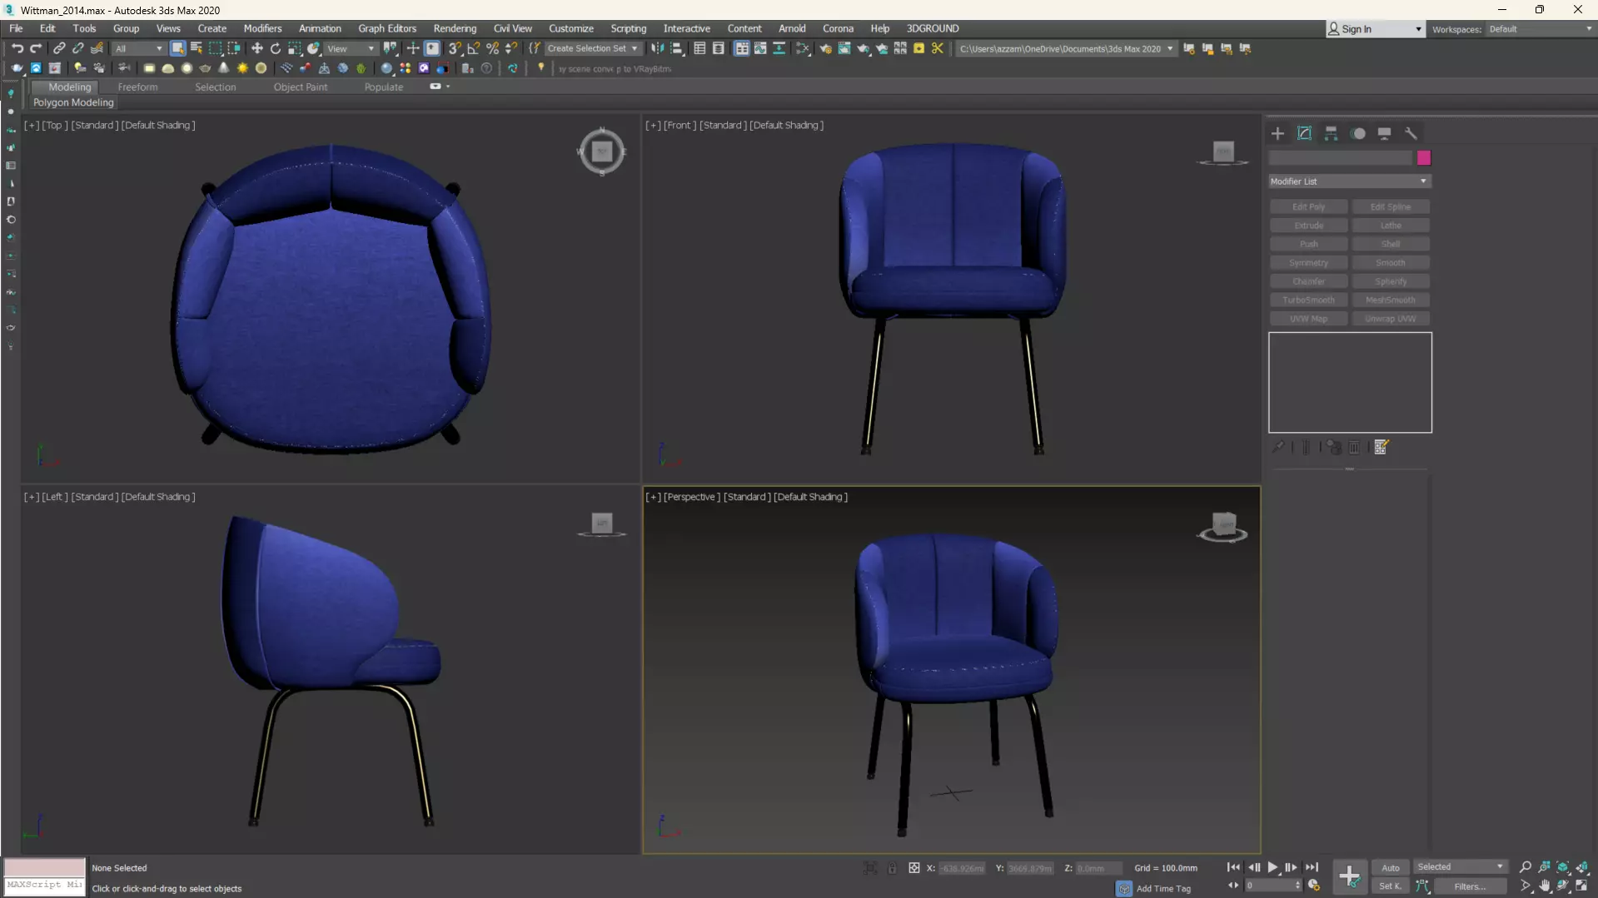Open the Workspaces Default dropdown
This screenshot has width=1598, height=898.
1539,29
